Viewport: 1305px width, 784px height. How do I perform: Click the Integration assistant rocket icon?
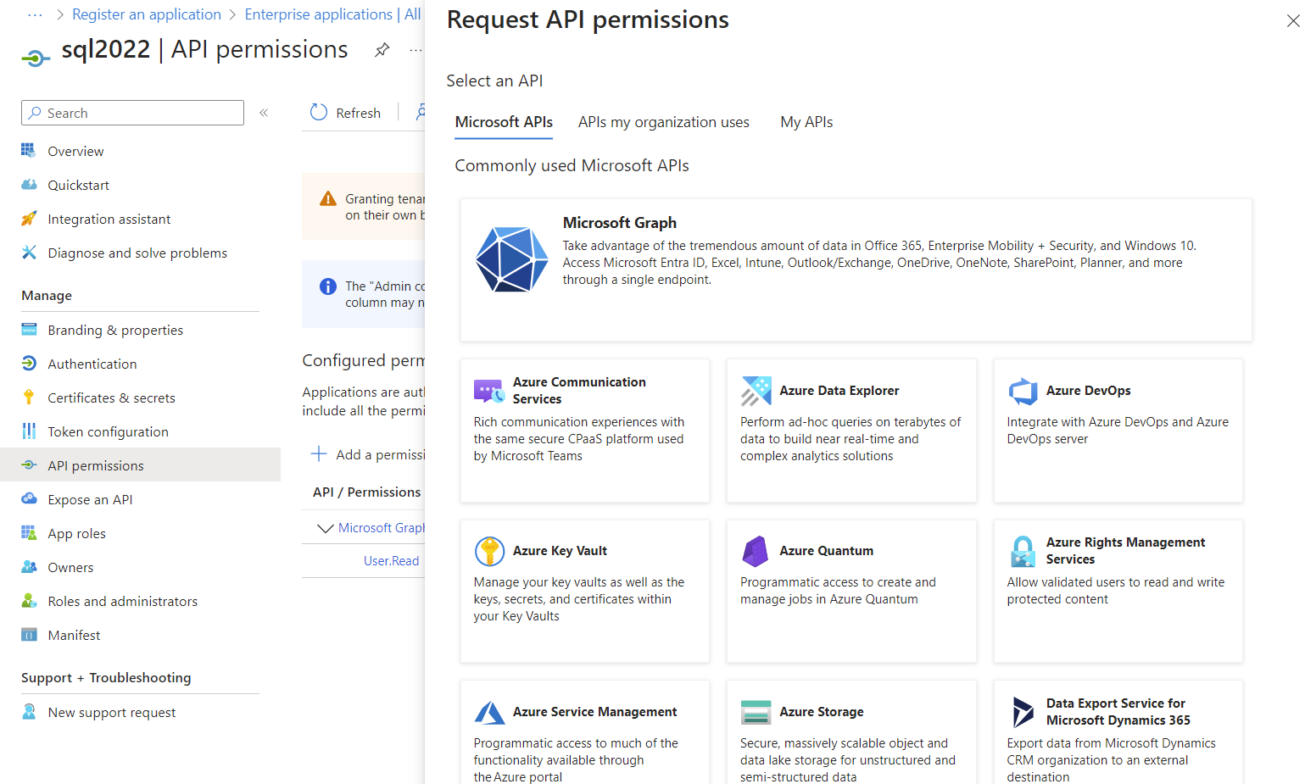29,218
